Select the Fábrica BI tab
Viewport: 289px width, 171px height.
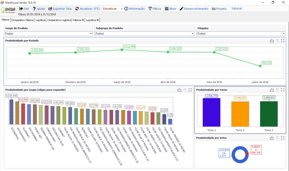[x=79, y=20]
